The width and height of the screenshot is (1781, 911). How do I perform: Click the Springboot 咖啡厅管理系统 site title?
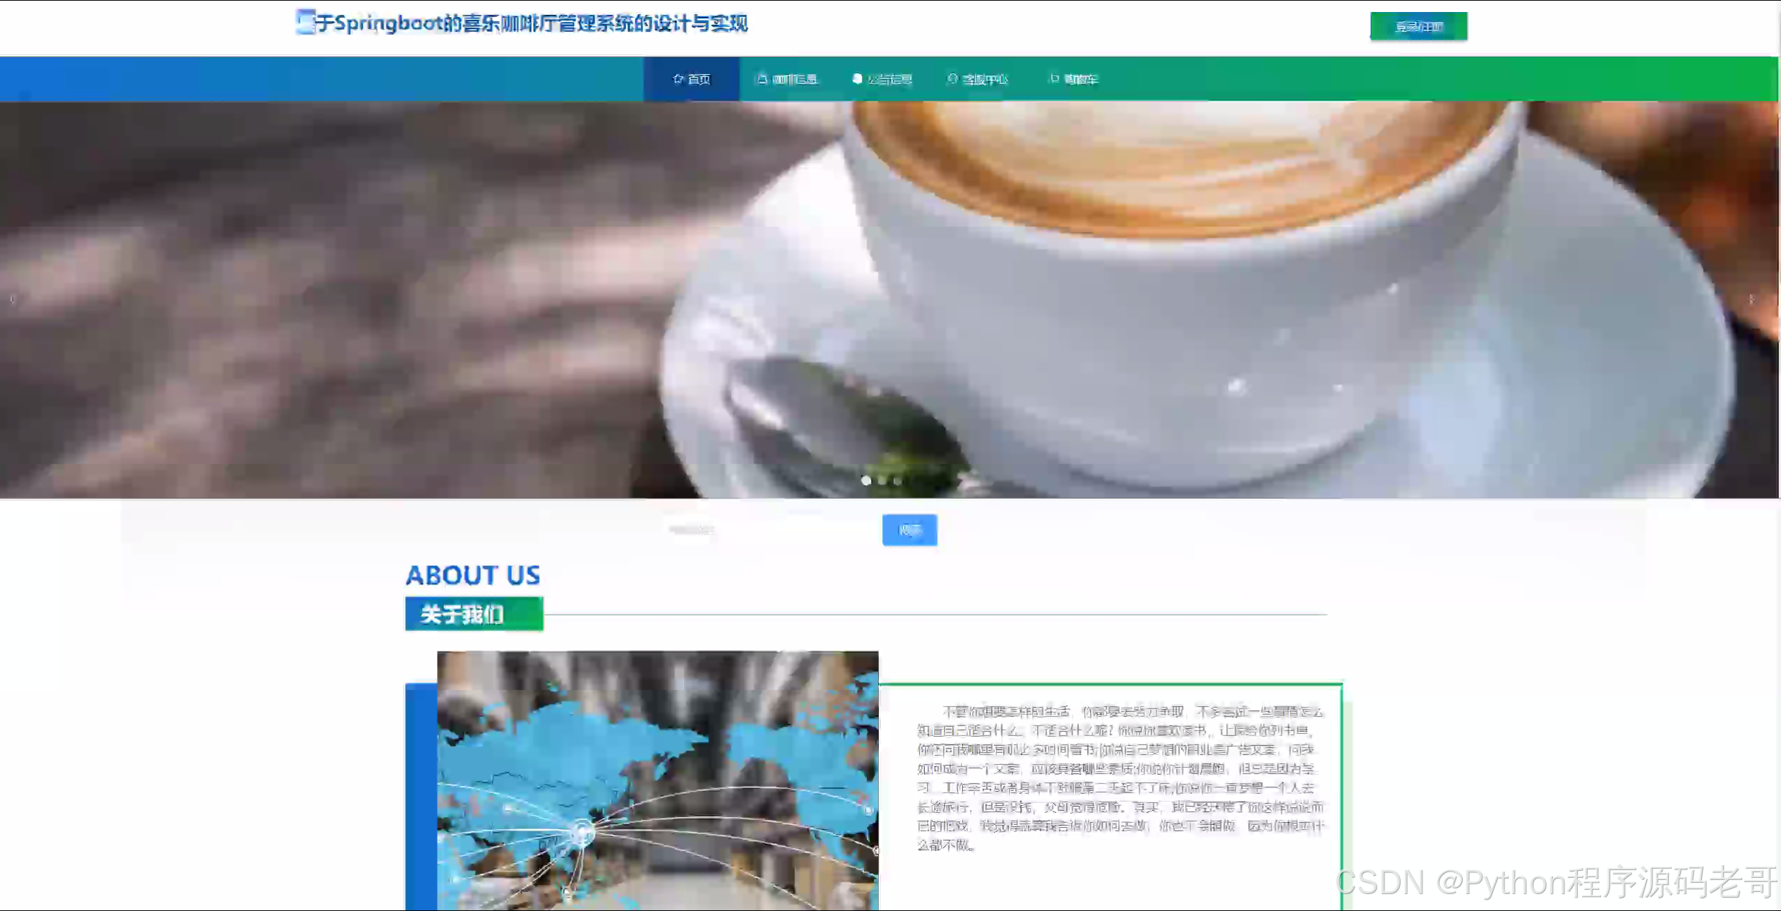point(531,23)
